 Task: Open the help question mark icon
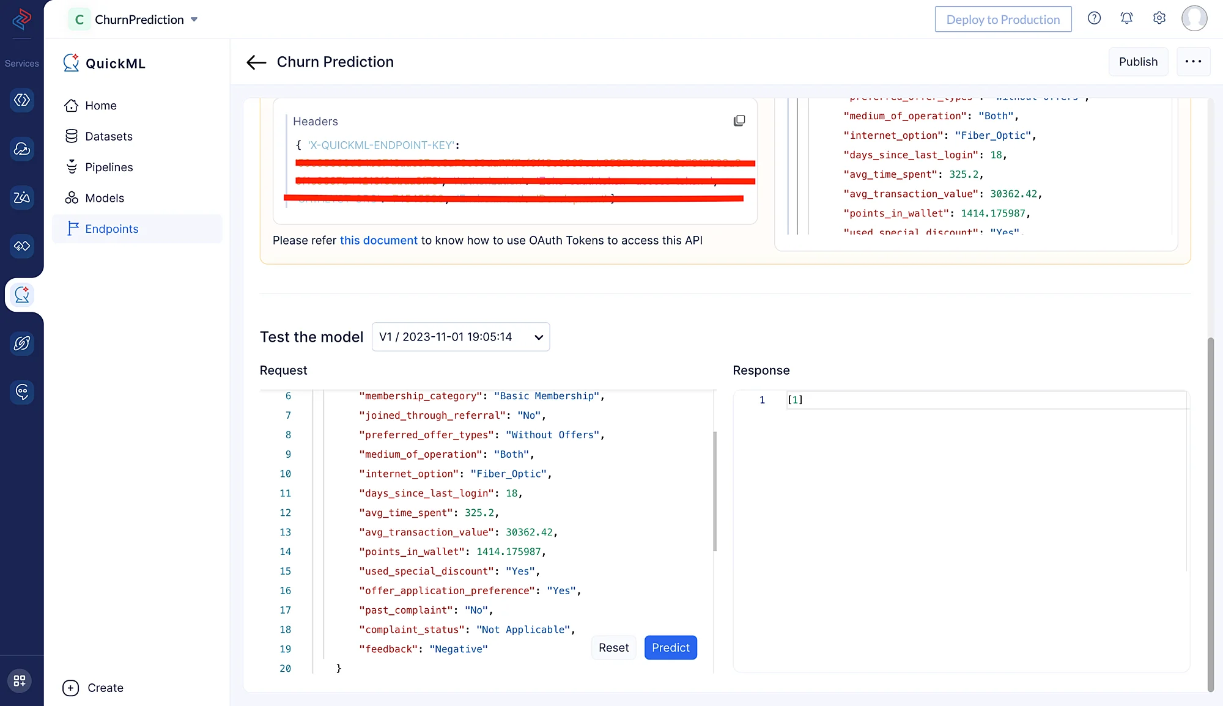point(1094,18)
